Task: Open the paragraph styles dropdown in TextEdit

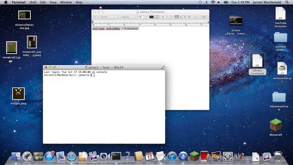Action: pyautogui.click(x=95, y=17)
